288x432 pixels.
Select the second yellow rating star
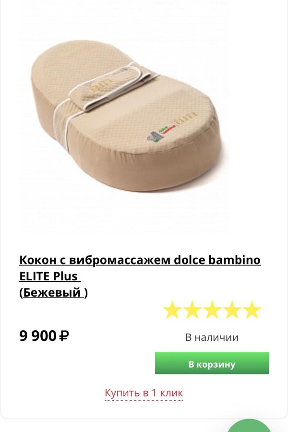click(192, 310)
